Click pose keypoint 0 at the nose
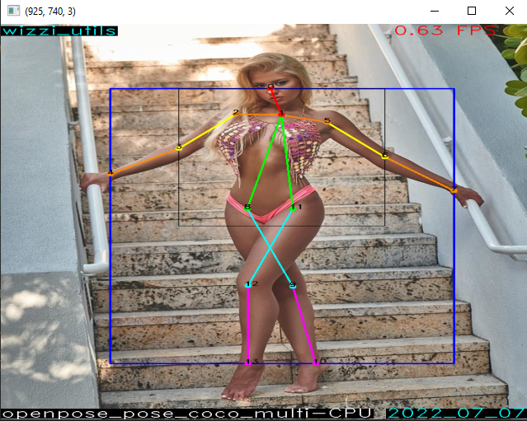The height and width of the screenshot is (421, 527). [271, 88]
